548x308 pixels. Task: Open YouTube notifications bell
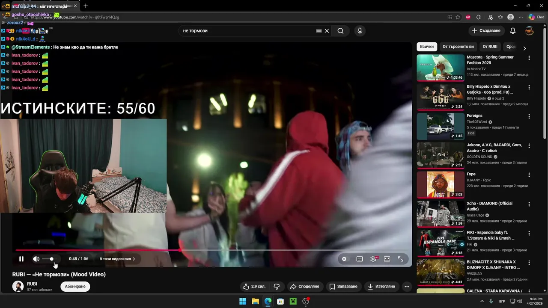coord(513,31)
